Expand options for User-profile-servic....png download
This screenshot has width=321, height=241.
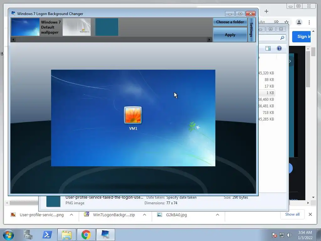point(71,215)
